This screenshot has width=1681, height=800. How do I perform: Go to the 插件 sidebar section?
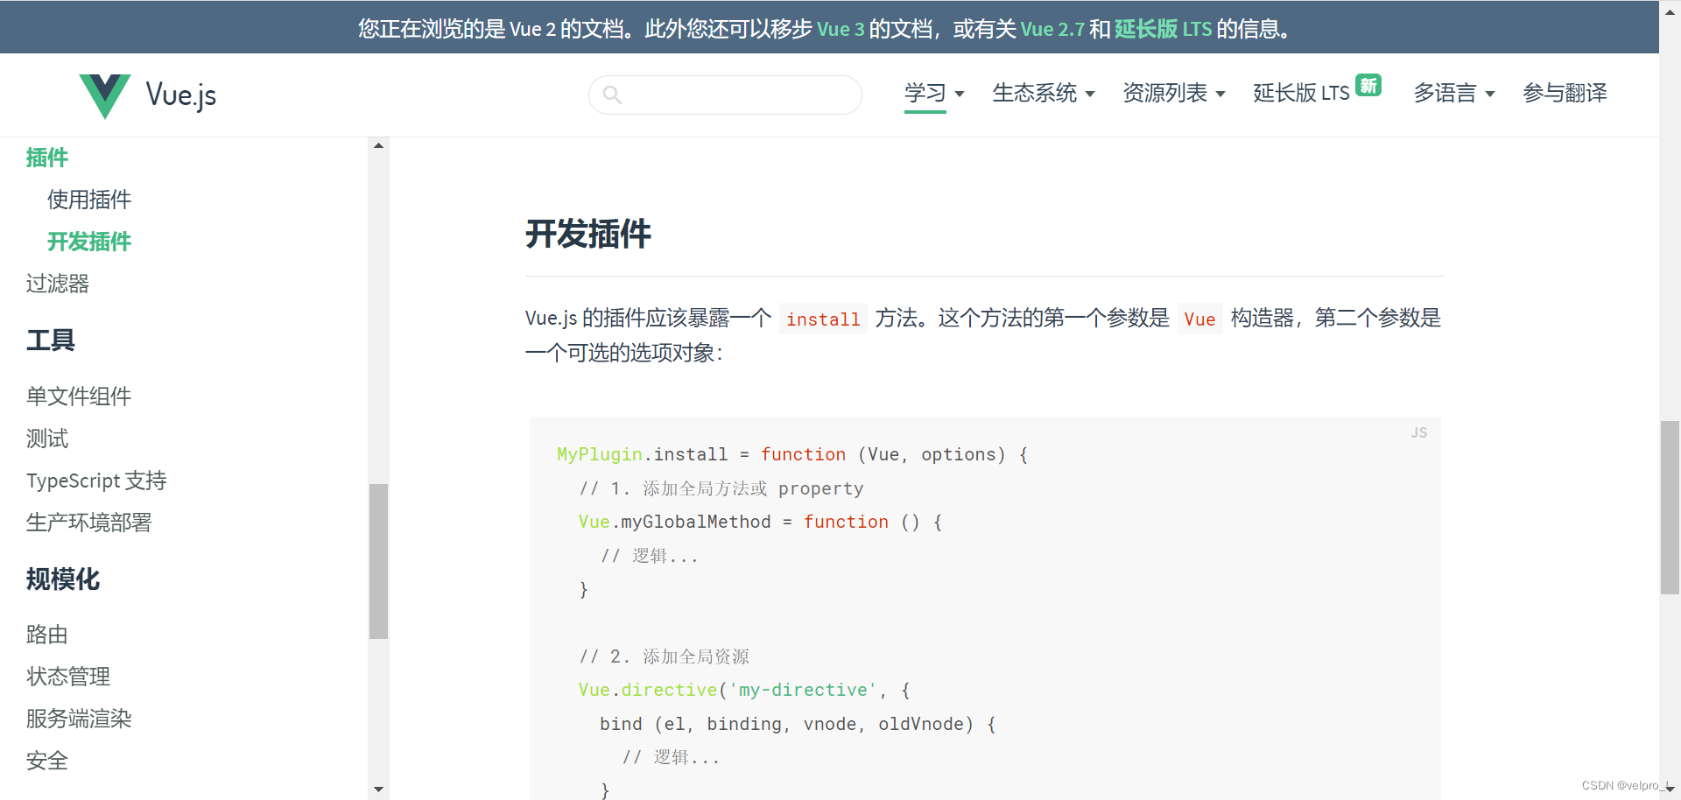pos(47,158)
